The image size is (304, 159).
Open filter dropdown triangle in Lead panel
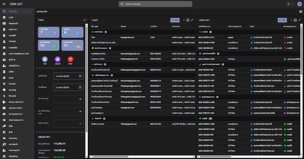(184, 20)
